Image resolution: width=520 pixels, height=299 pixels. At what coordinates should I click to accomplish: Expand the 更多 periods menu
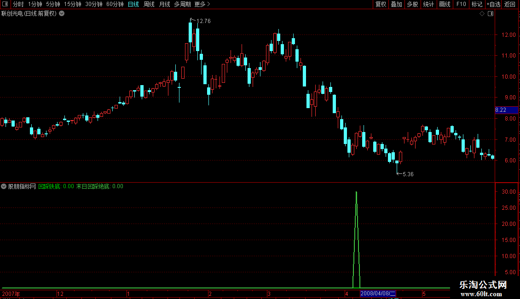click(x=202, y=4)
